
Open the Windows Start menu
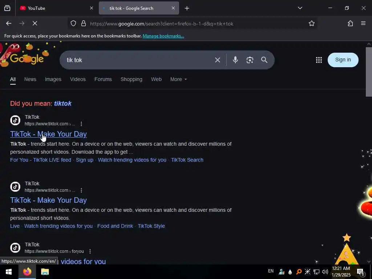pyautogui.click(x=9, y=272)
